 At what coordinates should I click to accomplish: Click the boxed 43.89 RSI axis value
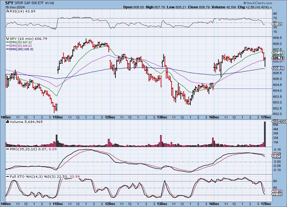pyautogui.click(x=277, y=24)
